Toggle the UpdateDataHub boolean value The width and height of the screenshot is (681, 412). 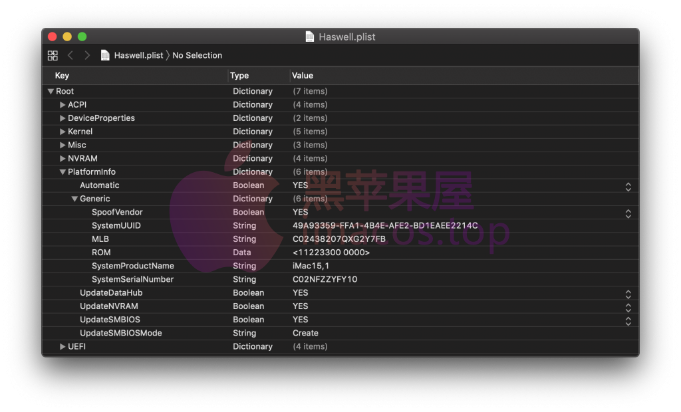(x=628, y=294)
